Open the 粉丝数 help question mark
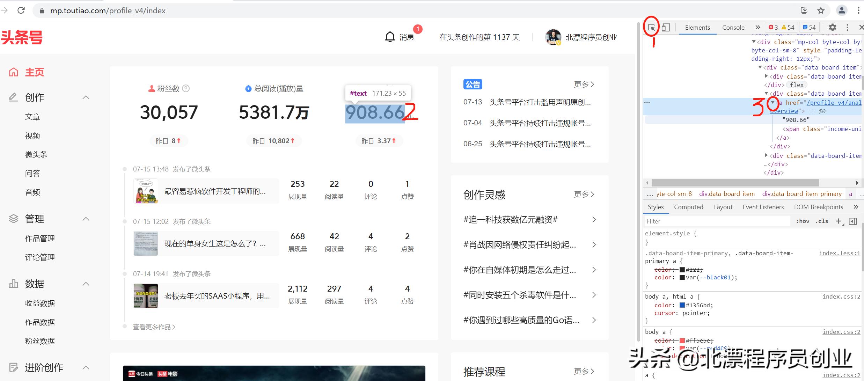Screen dimensions: 864x381 [x=186, y=89]
